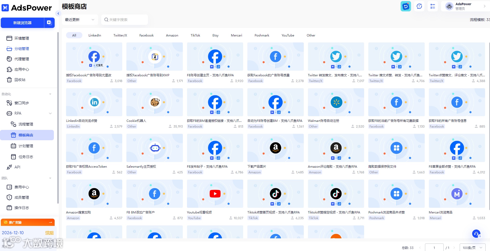Filter templates by Twitter/X
490x251 pixels.
pos(120,35)
